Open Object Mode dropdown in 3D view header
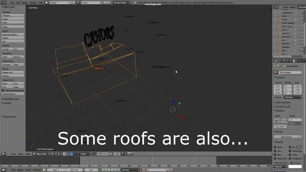Image resolution: width=306 pixels, height=172 pixels. coord(41,154)
